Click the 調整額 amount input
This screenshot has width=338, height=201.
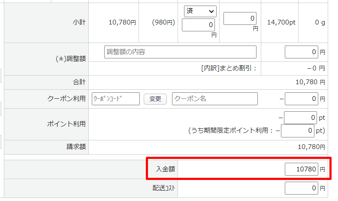click(x=302, y=52)
